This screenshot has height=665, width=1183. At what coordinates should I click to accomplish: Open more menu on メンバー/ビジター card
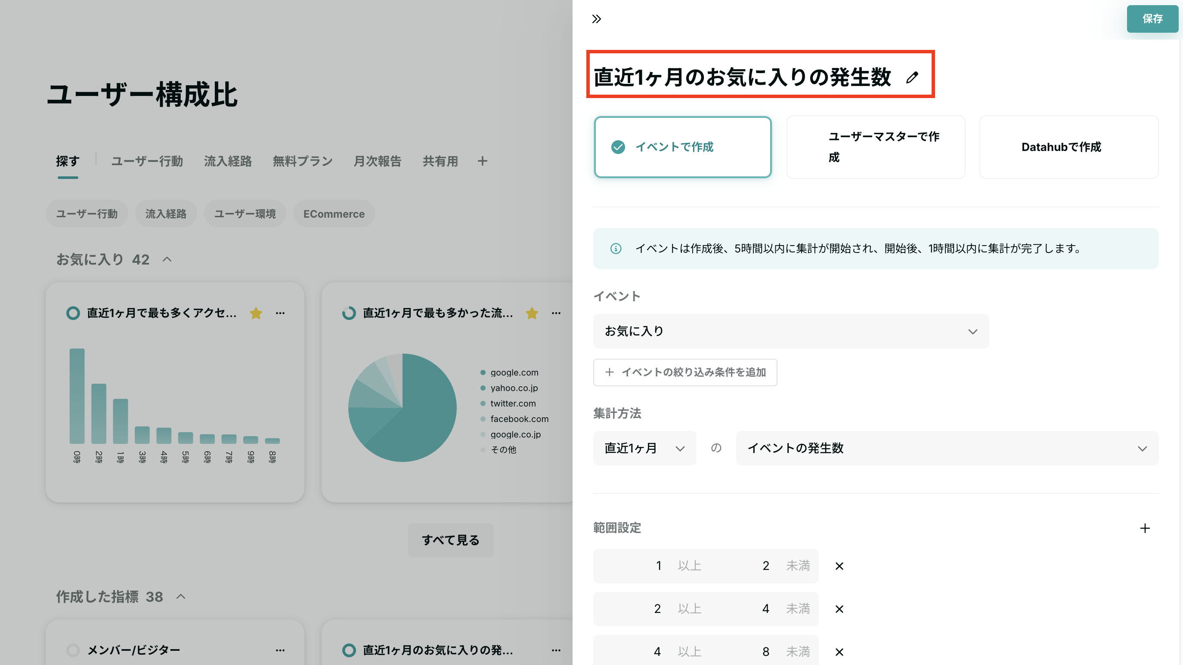(x=280, y=650)
